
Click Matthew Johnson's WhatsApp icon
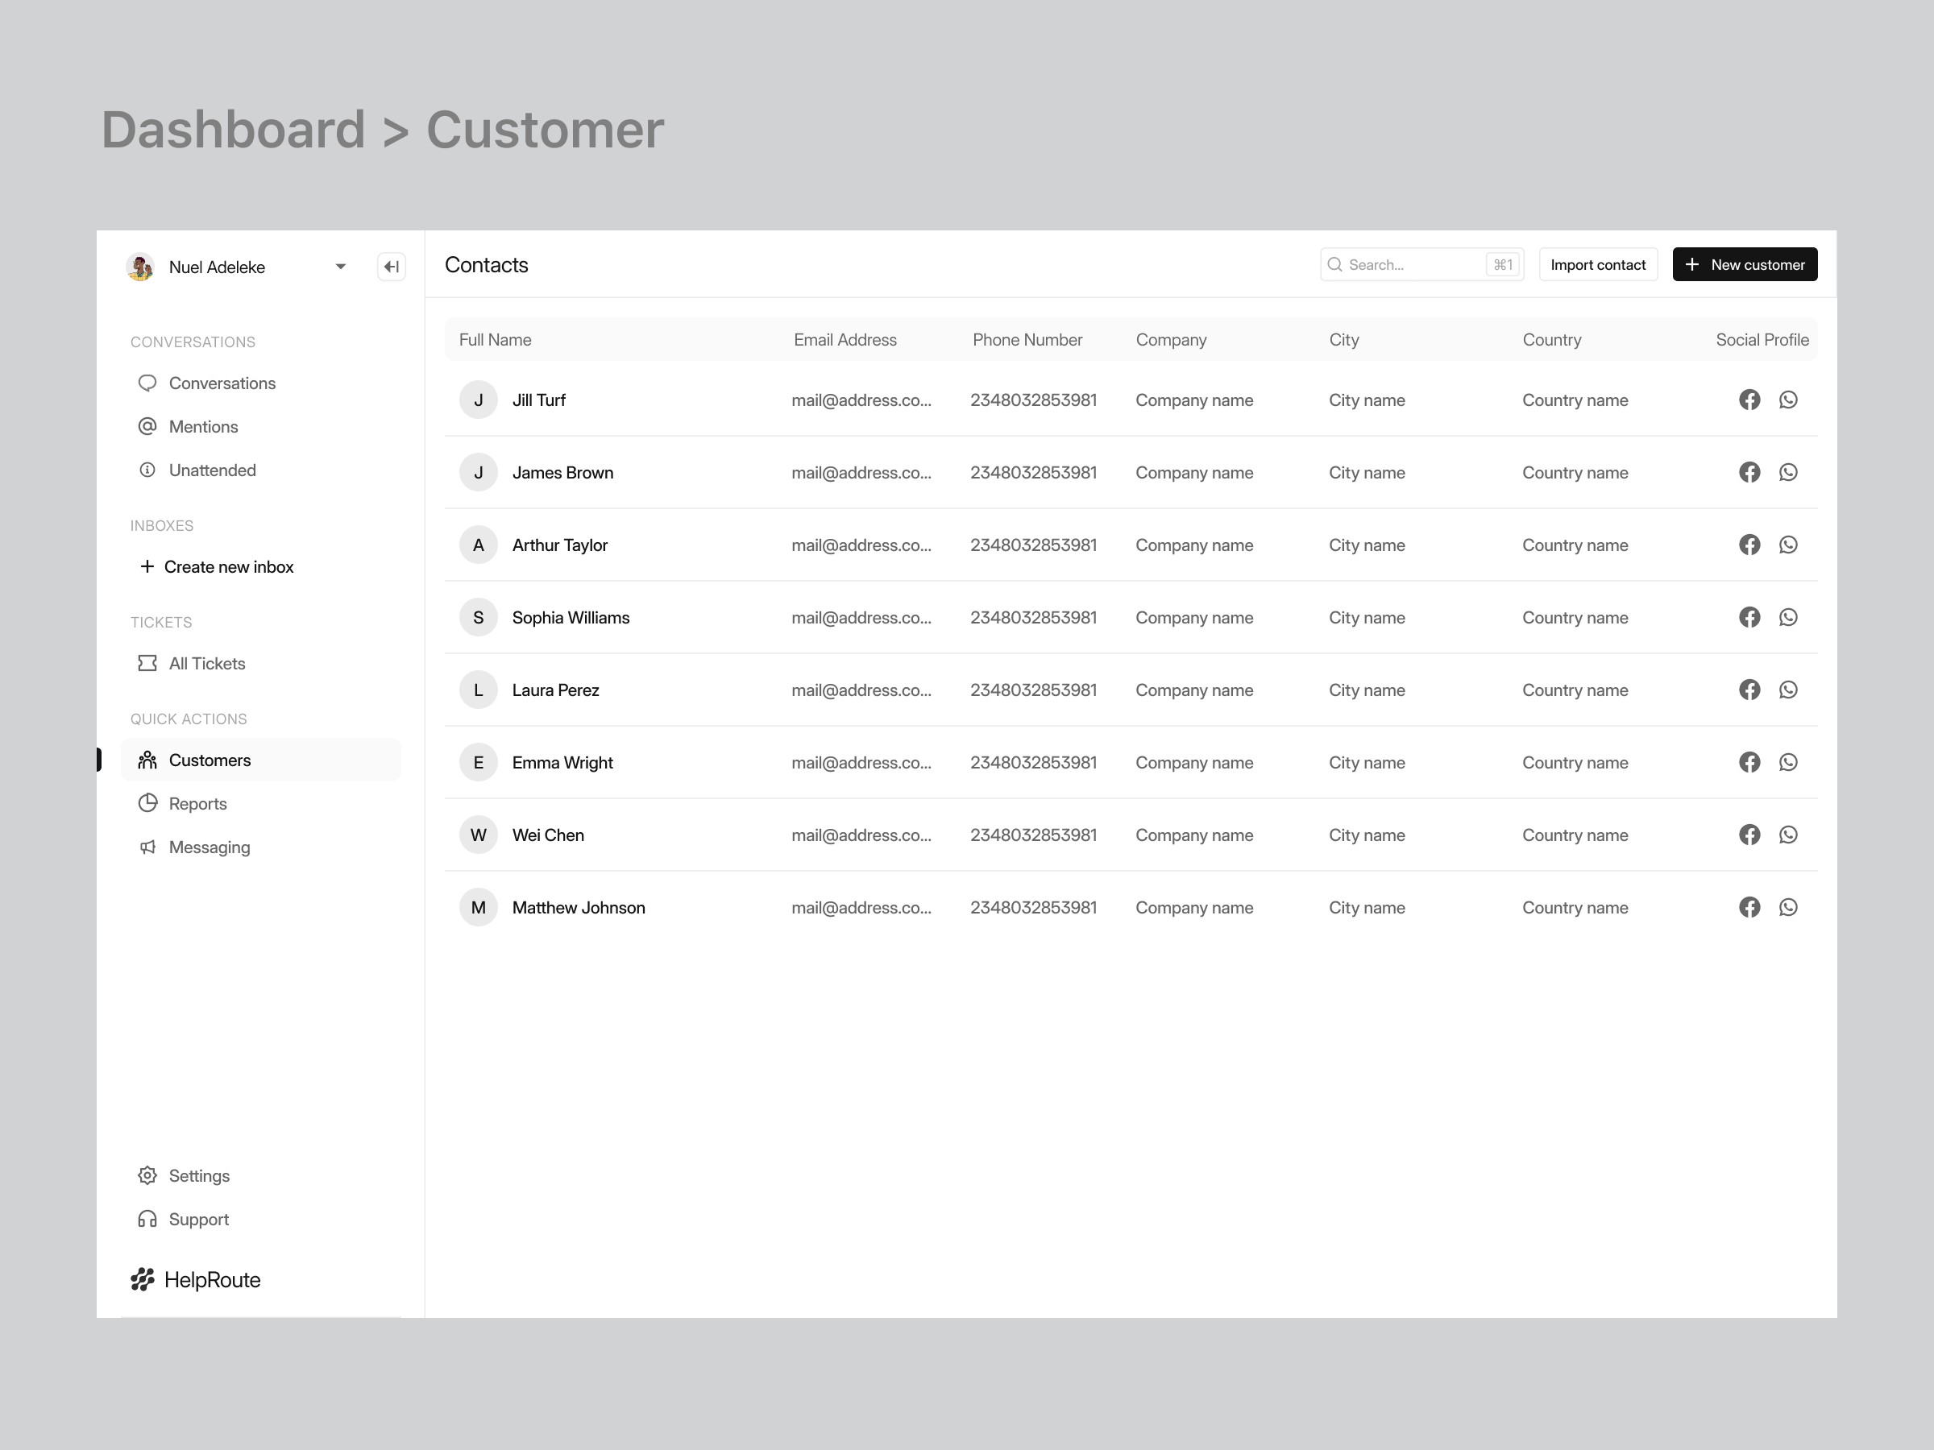1788,907
